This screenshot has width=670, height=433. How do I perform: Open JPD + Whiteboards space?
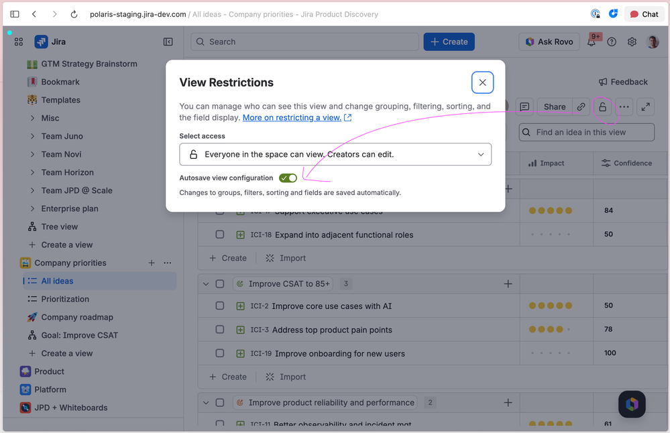click(x=70, y=408)
